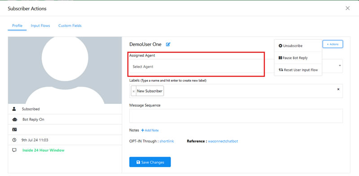
Task: Click the DemoUser One name
Action: pyautogui.click(x=145, y=44)
